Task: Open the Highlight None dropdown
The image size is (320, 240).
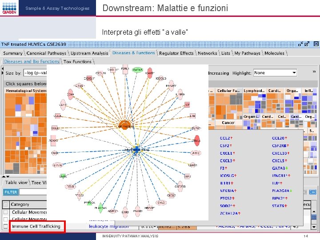Action: (x=275, y=72)
